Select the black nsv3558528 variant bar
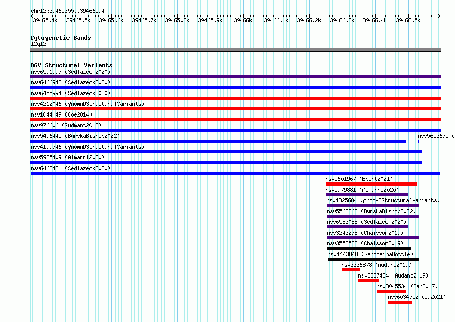This screenshot has height=322, width=455. (369, 248)
